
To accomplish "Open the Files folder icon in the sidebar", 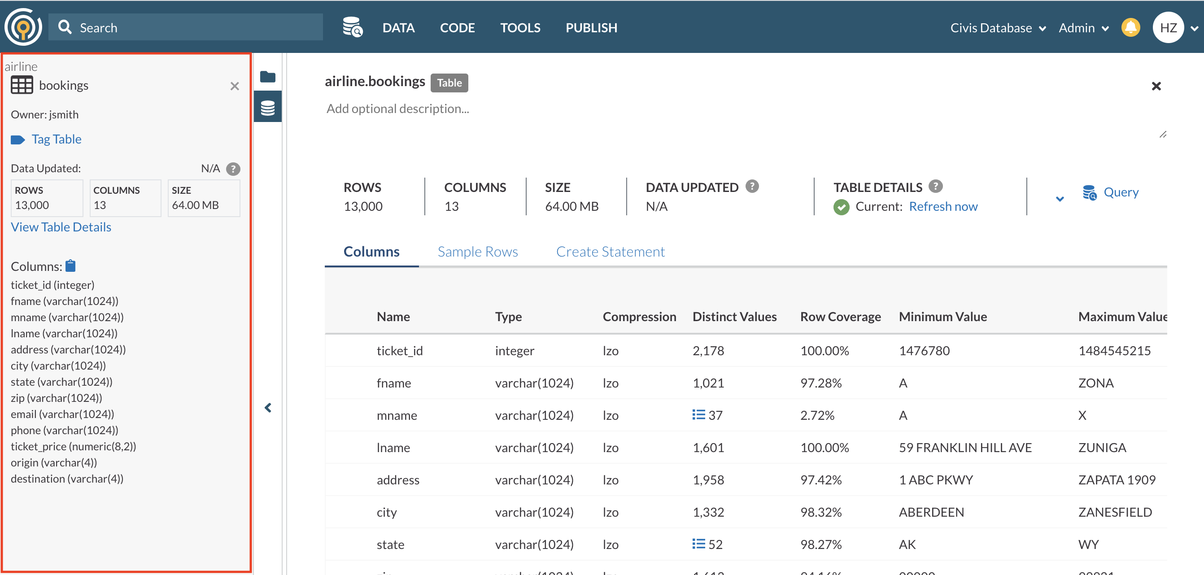I will [x=268, y=76].
